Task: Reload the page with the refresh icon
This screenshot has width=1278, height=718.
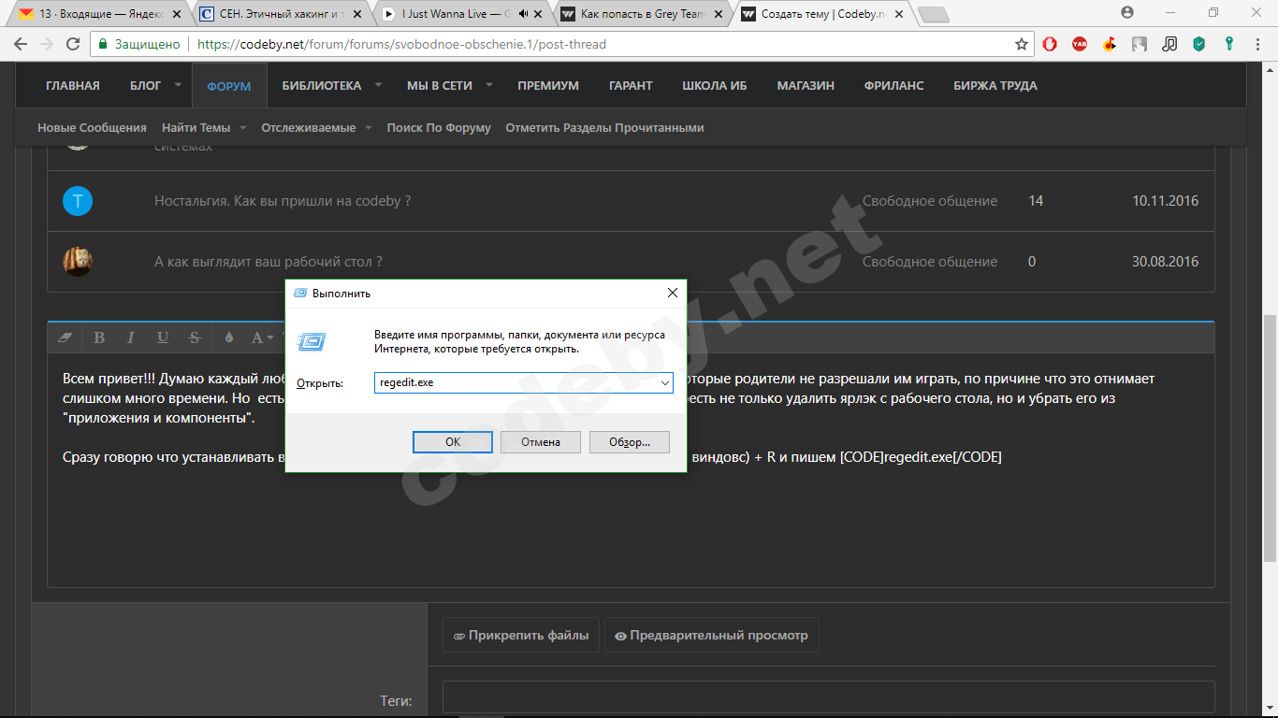Action: (x=73, y=44)
